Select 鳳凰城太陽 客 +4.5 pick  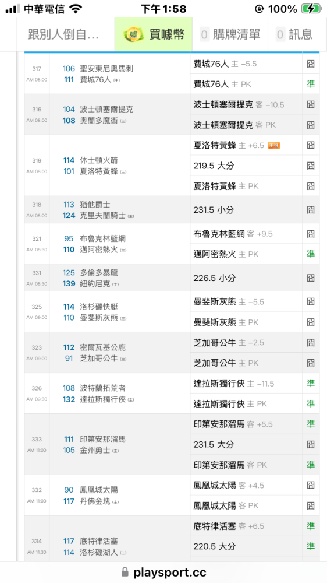click(247, 485)
